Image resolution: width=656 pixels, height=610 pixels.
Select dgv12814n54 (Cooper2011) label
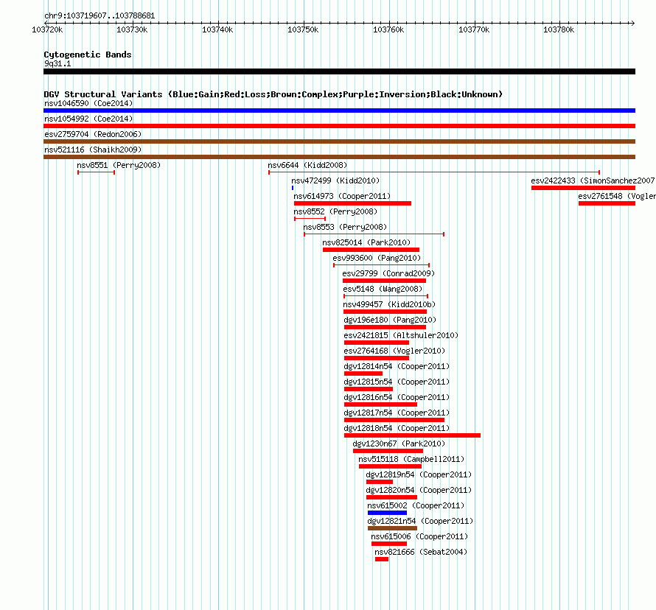tap(397, 366)
